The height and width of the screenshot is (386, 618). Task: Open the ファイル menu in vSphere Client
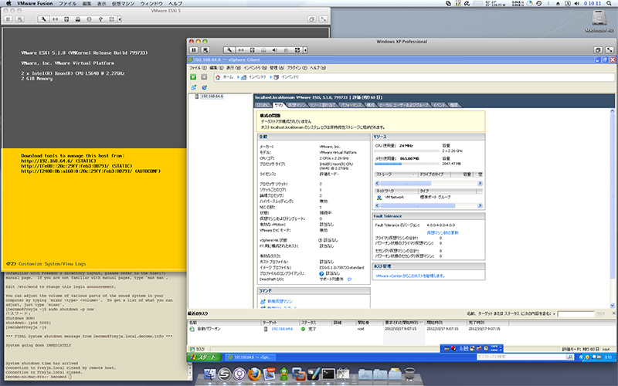tap(195, 68)
